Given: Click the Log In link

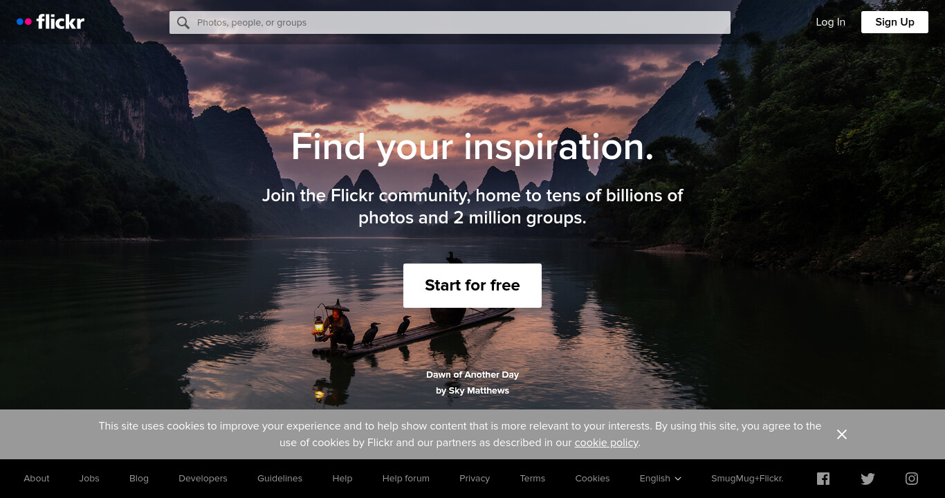Looking at the screenshot, I should [x=830, y=22].
